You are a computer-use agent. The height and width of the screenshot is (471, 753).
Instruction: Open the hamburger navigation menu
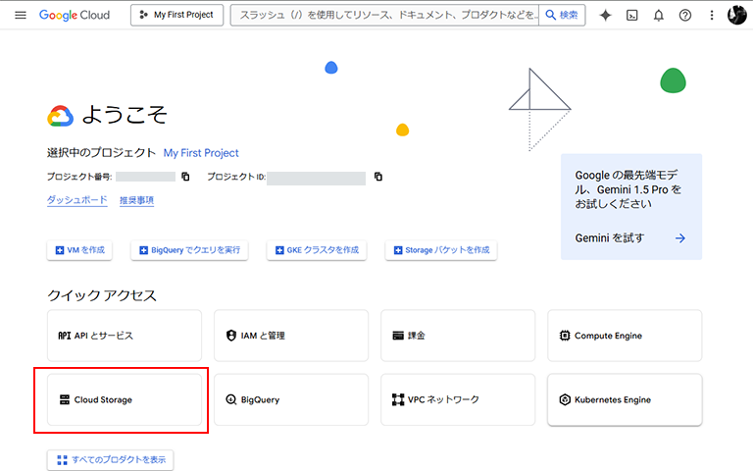pos(21,15)
